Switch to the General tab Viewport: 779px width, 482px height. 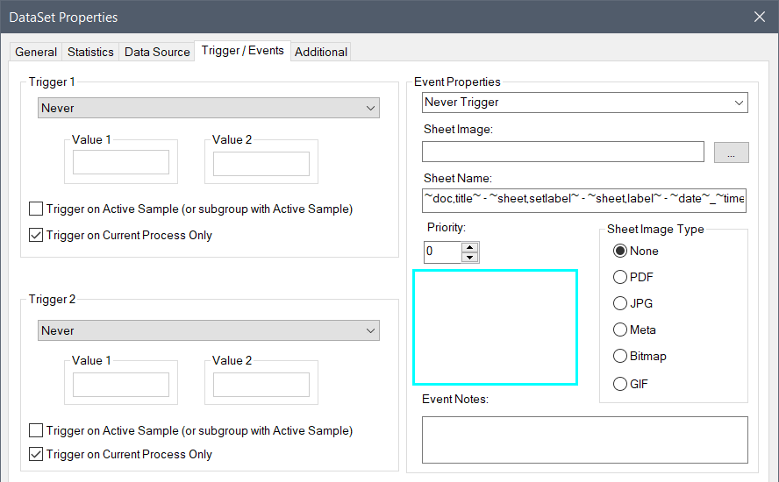pos(36,52)
